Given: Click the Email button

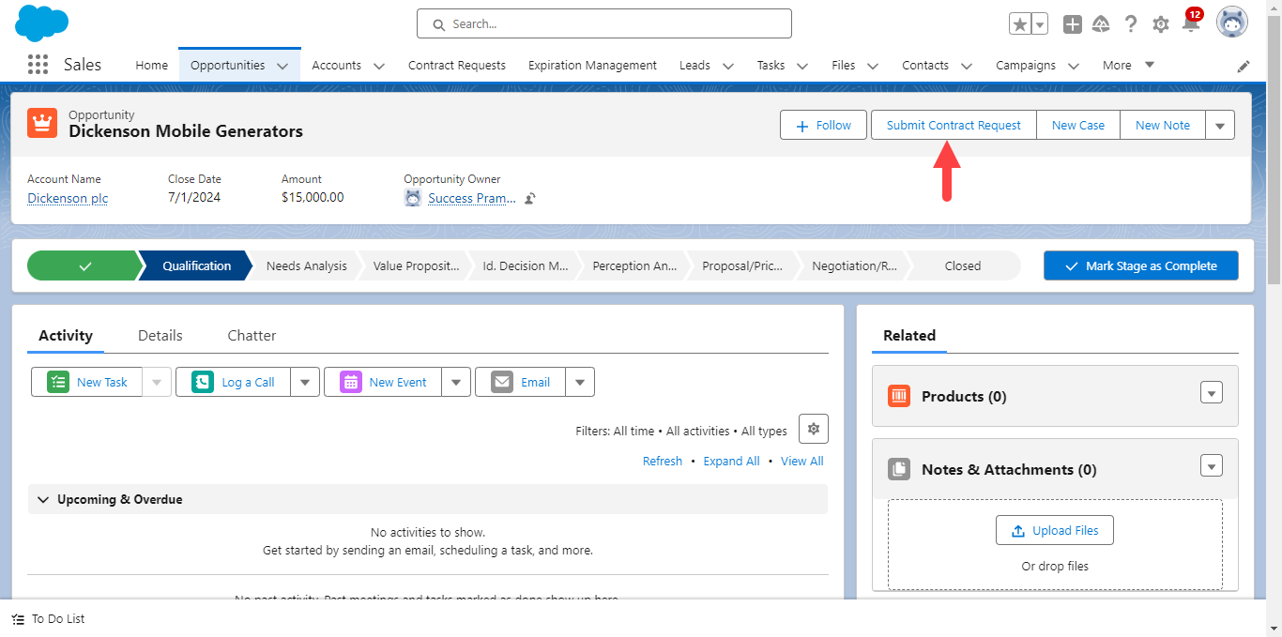Looking at the screenshot, I should coord(520,382).
